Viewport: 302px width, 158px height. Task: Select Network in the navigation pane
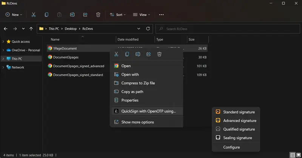[18, 67]
